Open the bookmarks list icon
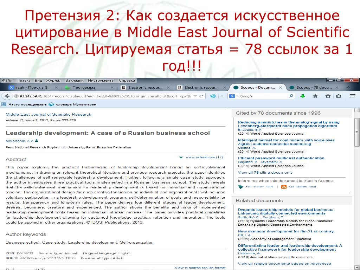The height and width of the screenshot is (270, 360). [339, 96]
